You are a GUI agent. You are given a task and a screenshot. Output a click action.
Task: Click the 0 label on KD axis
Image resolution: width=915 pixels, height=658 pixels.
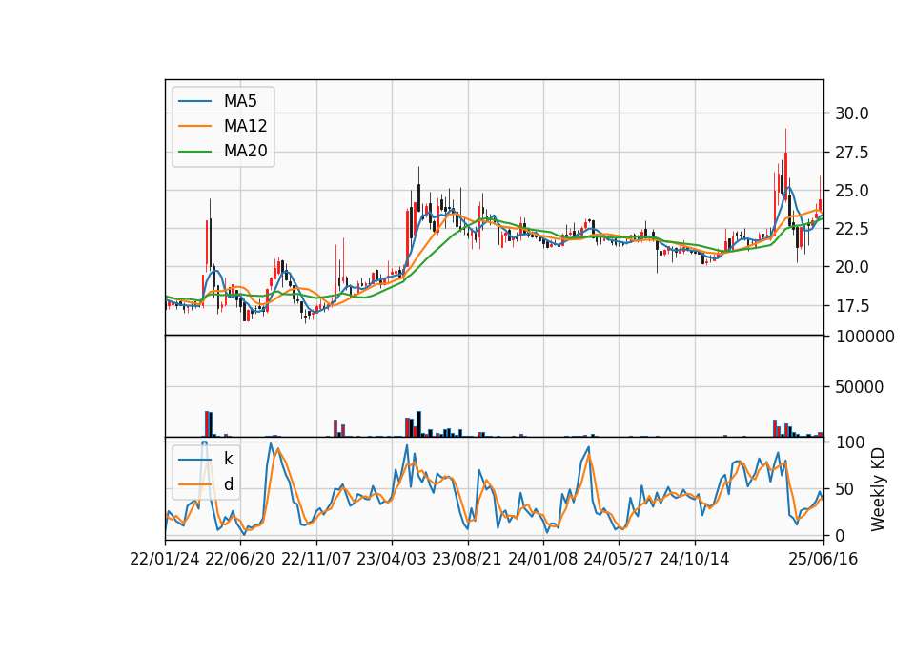[x=840, y=536]
